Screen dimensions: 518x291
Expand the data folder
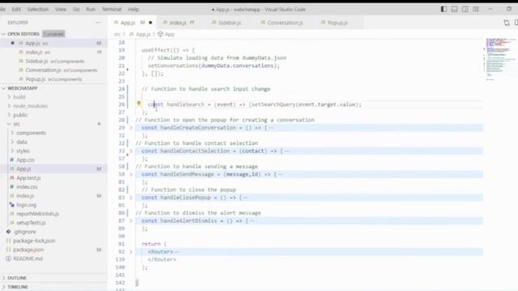22,142
